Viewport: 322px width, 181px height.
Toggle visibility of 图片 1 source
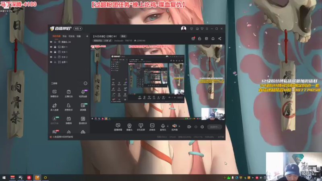(51, 47)
